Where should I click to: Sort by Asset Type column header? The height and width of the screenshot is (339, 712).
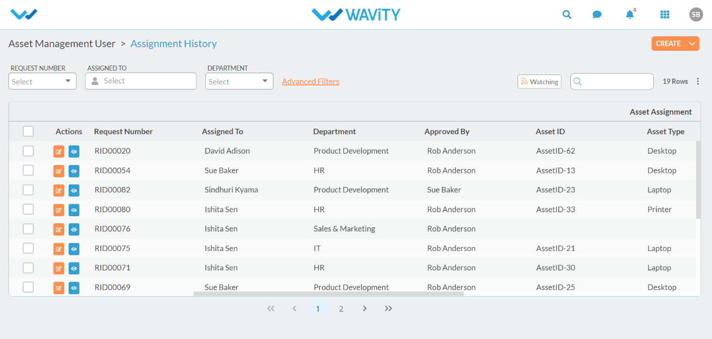coord(666,132)
